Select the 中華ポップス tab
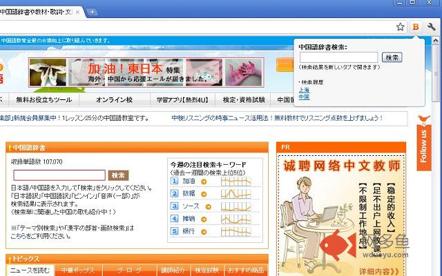 coord(78,270)
